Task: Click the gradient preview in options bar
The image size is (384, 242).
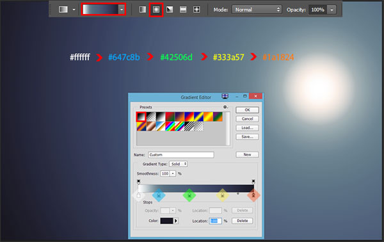Action: click(x=100, y=10)
